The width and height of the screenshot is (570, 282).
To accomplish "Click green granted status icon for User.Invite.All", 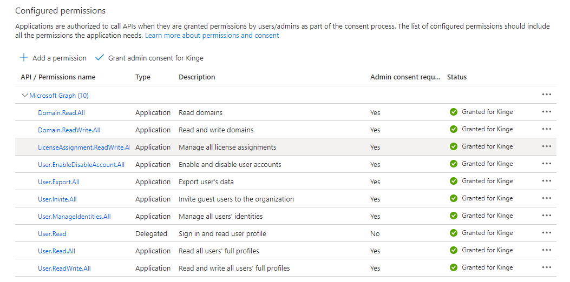I will (454, 198).
